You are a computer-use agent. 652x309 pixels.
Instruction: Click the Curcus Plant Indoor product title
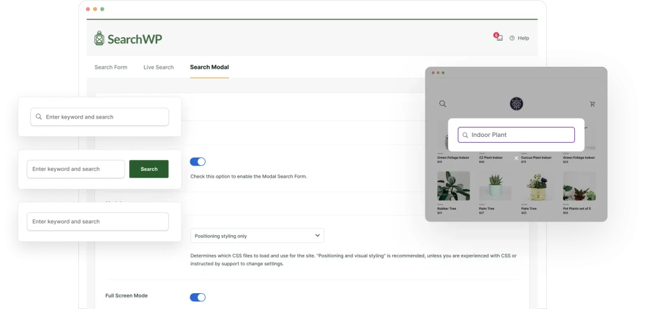(x=536, y=157)
